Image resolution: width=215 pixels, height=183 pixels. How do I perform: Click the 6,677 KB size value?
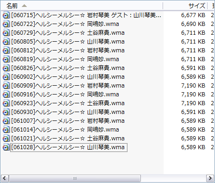click(193, 15)
